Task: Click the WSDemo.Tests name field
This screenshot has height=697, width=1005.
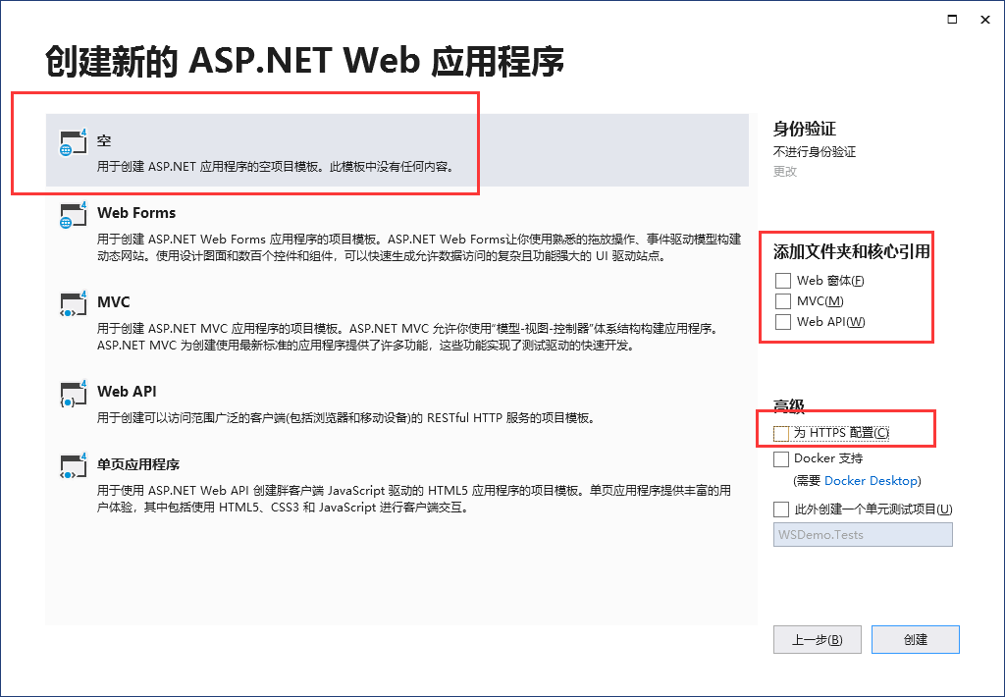Action: point(863,534)
